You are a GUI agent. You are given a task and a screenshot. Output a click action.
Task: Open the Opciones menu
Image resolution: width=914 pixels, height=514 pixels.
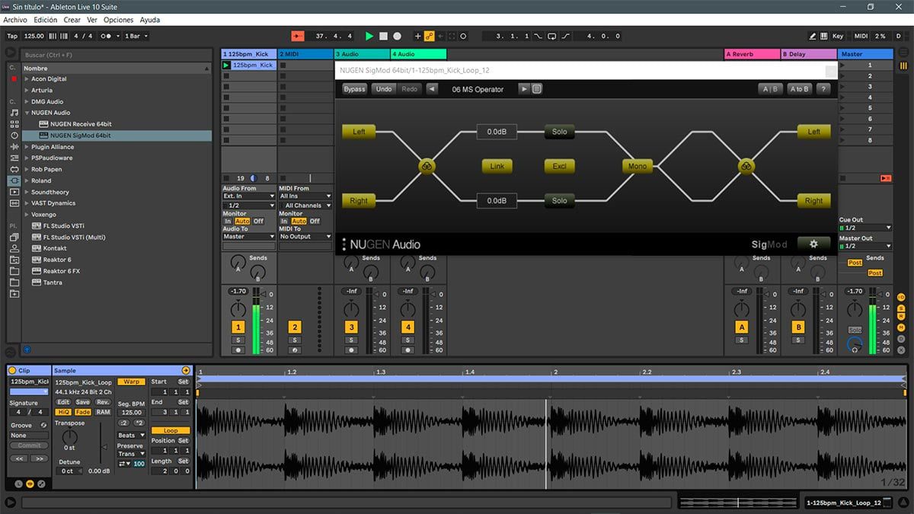click(x=119, y=20)
